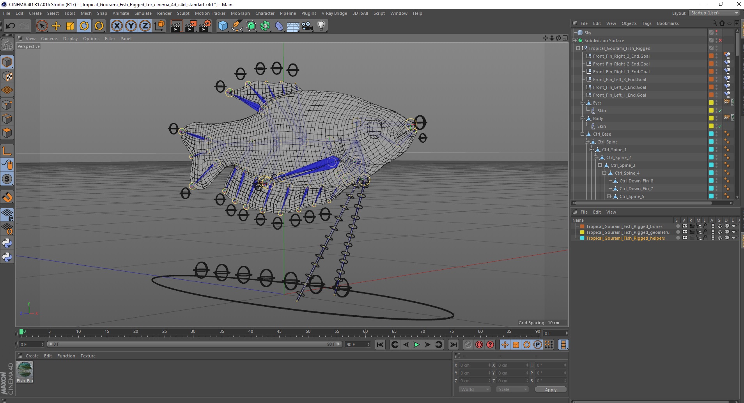Collapse Ctrl_Base hierarchy
744x403 pixels.
tap(583, 134)
